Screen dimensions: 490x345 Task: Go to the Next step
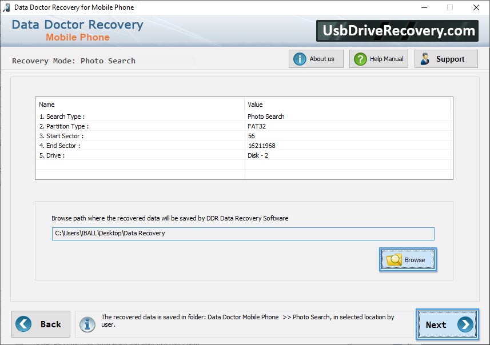pyautogui.click(x=447, y=324)
